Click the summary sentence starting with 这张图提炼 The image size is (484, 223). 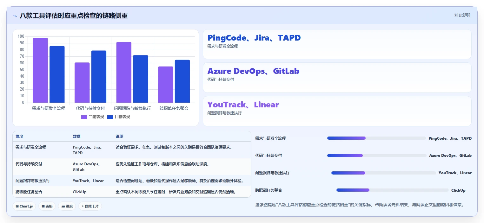pos(360,205)
